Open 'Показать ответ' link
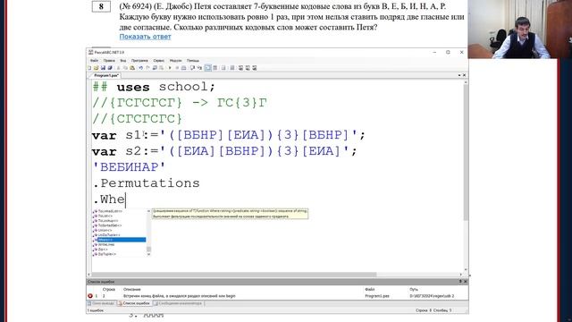This screenshot has height=322, width=572. pyautogui.click(x=145, y=37)
